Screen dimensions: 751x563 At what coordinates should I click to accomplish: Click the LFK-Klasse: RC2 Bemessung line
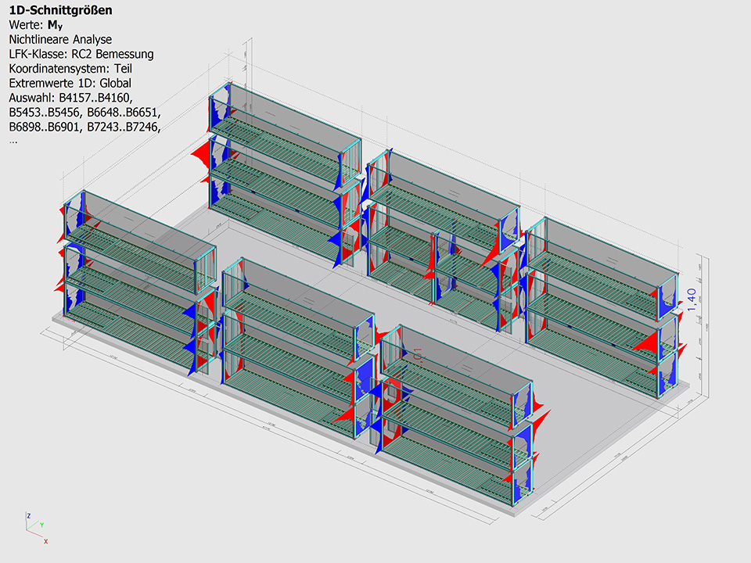click(81, 54)
